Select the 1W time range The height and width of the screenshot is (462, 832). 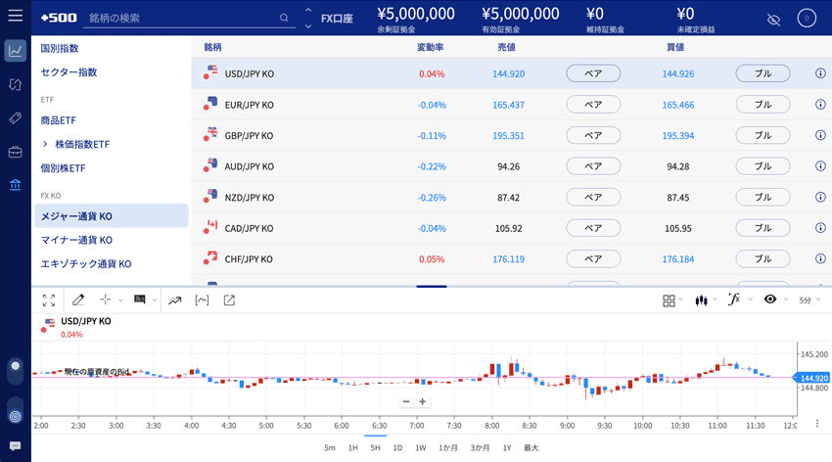(420, 447)
